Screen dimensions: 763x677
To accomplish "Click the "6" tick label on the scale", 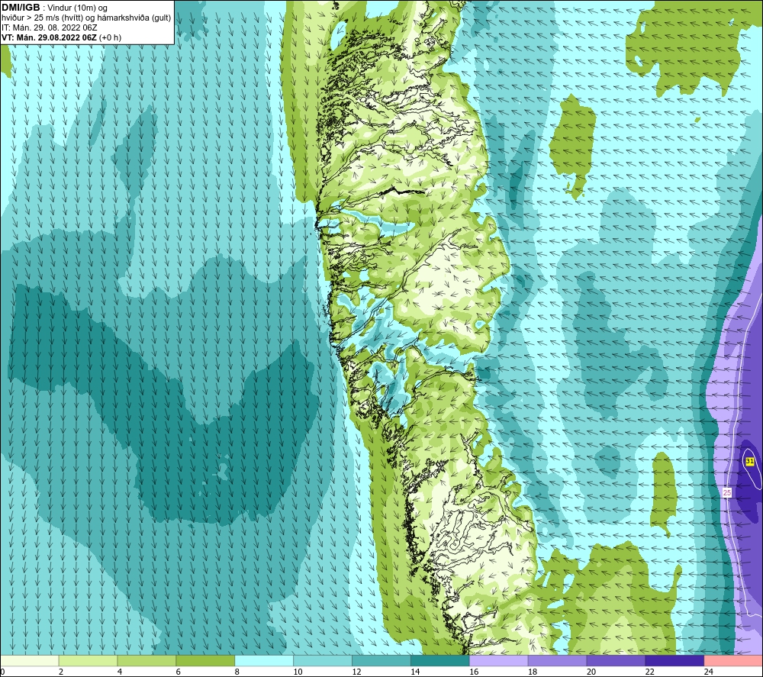I will tap(179, 672).
